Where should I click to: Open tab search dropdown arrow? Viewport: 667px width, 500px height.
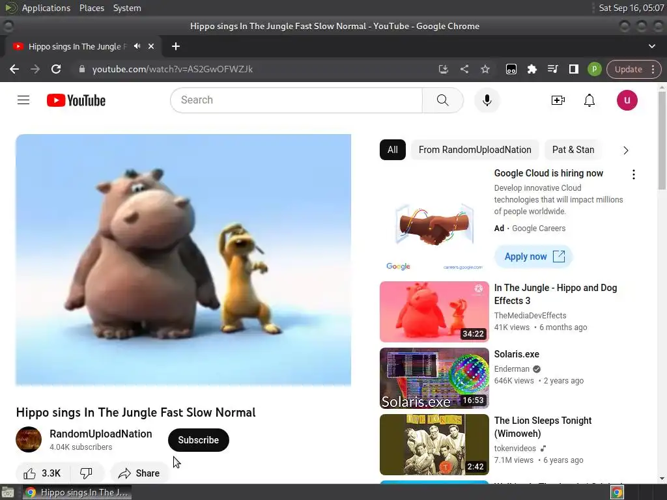tap(651, 46)
